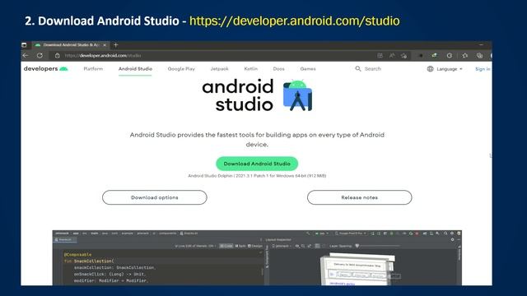Click the magnifier search icon on the page
The height and width of the screenshot is (296, 527).
pyautogui.click(x=358, y=68)
